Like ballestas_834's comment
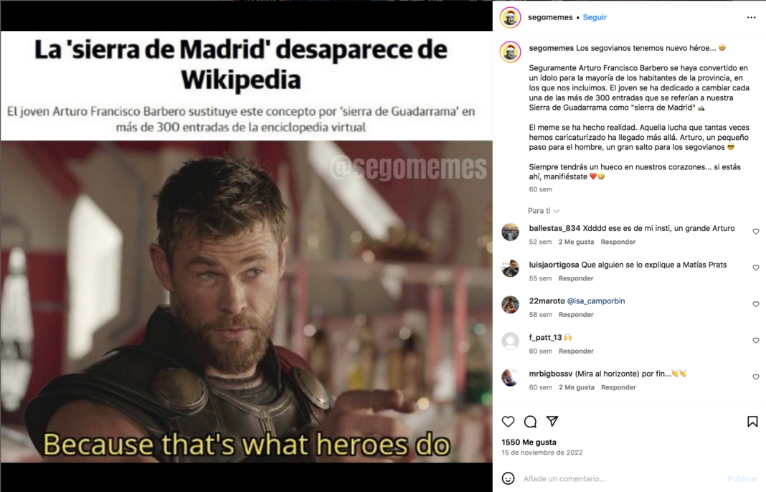Screen dimensions: 766x492 coord(756,232)
